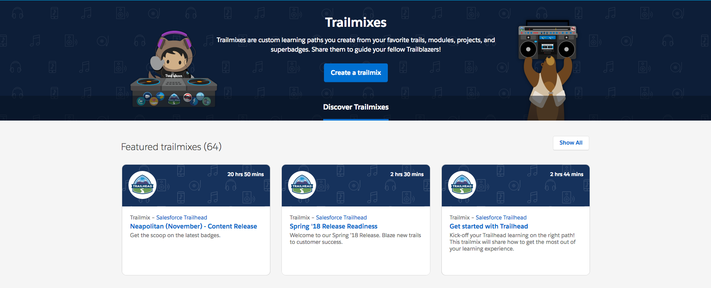Viewport: 711px width, 288px height.
Task: Open the Discover Trailmixes tab
Action: tap(355, 107)
